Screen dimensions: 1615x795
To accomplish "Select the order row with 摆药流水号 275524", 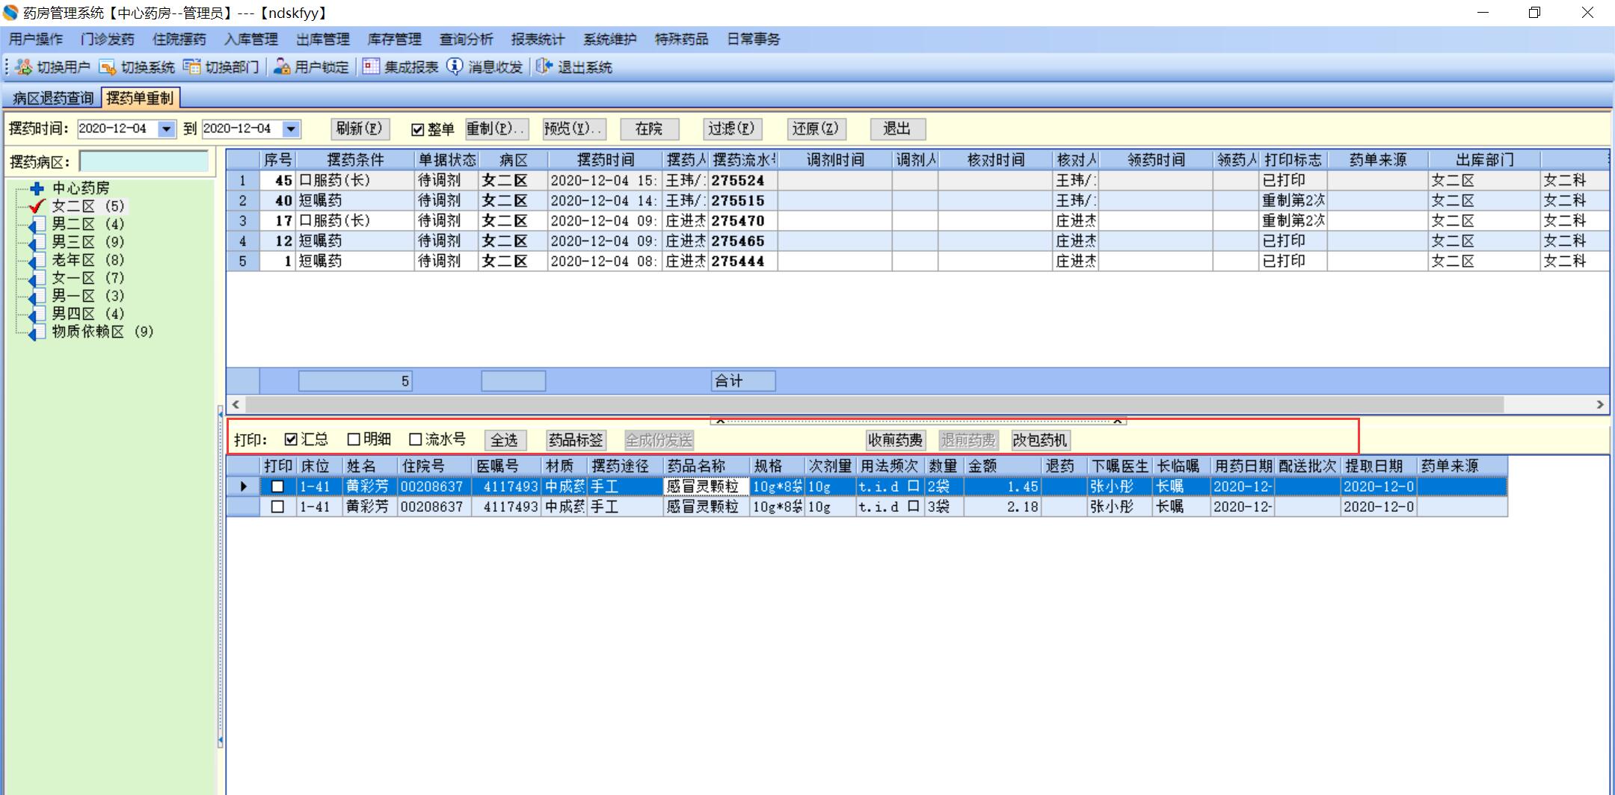I will tap(917, 181).
